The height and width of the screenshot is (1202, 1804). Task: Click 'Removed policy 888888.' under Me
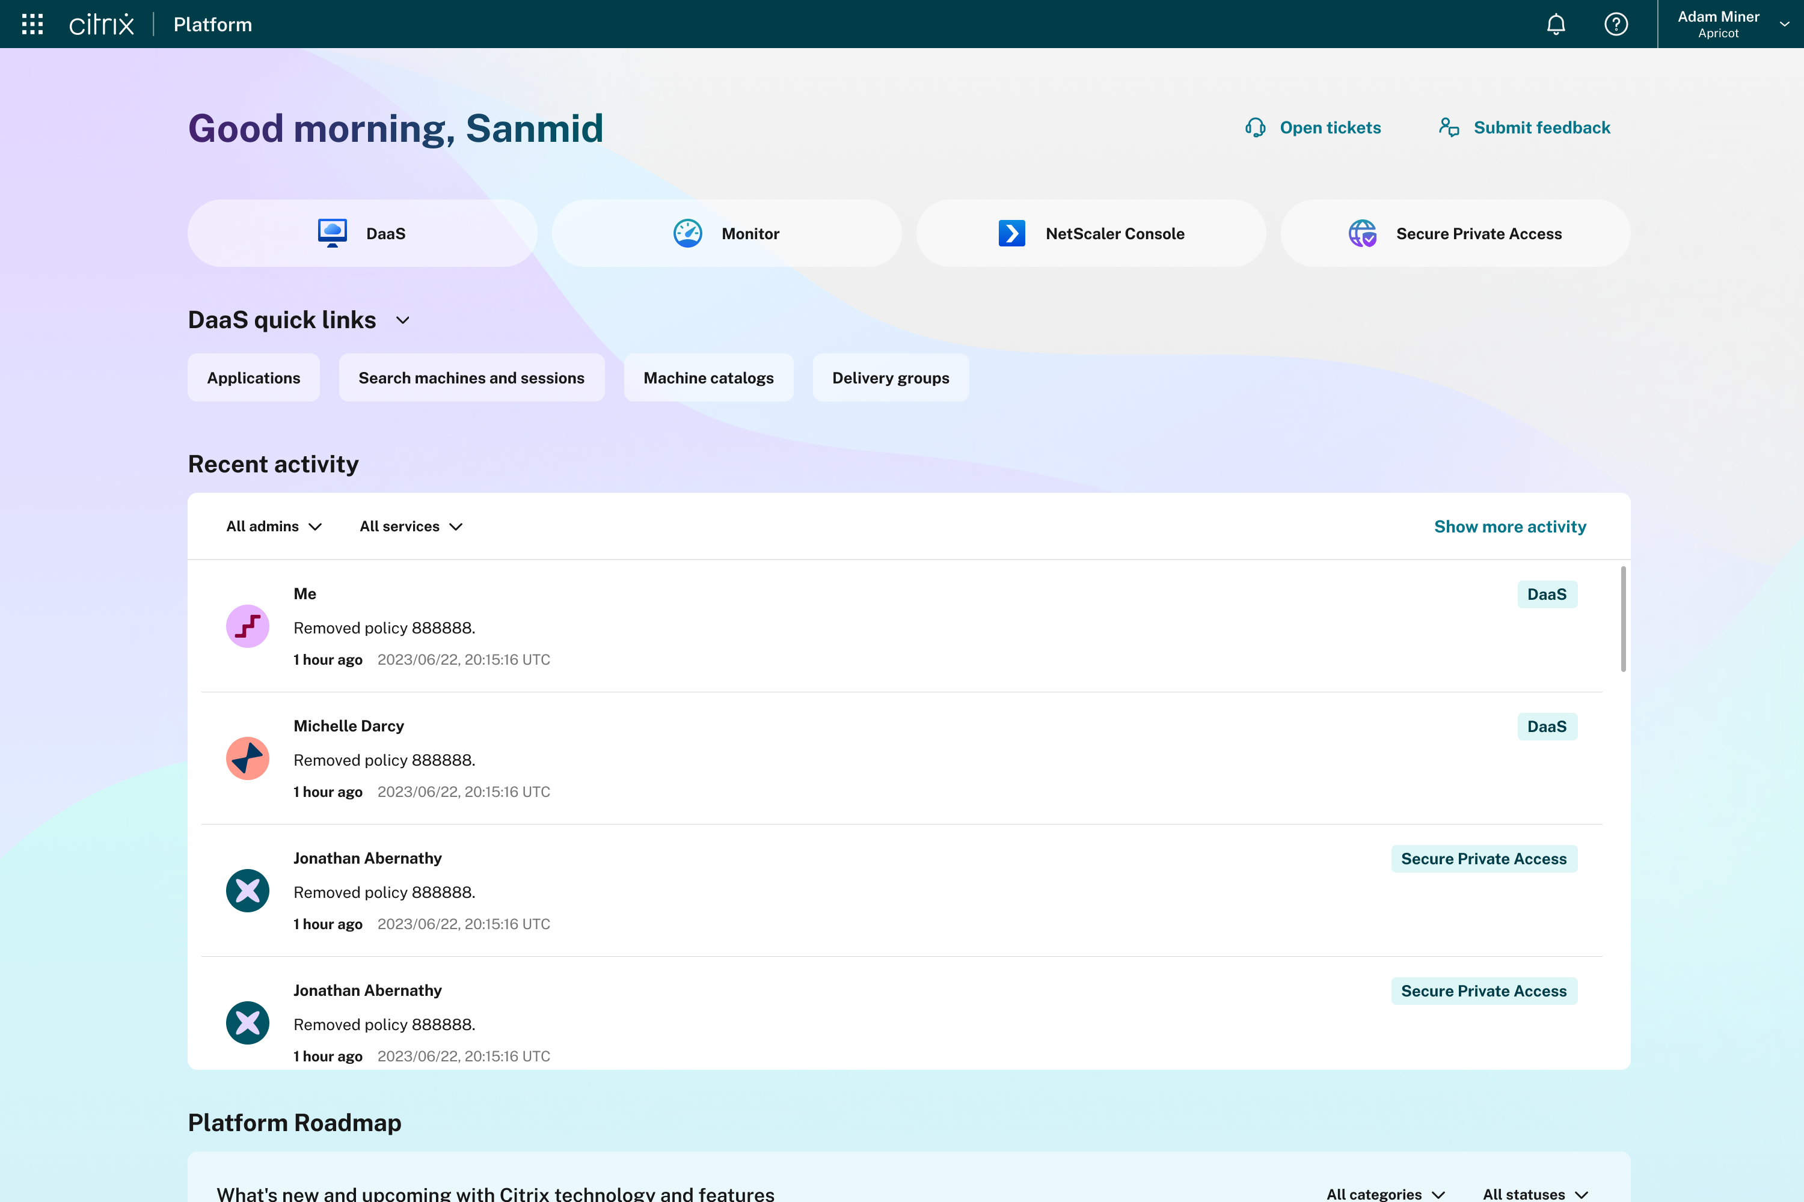384,628
